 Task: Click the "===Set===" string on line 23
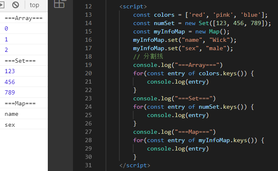[x=194, y=99]
